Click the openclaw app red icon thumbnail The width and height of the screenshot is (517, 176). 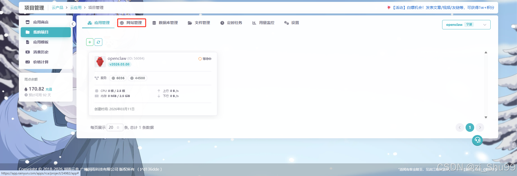(x=100, y=62)
